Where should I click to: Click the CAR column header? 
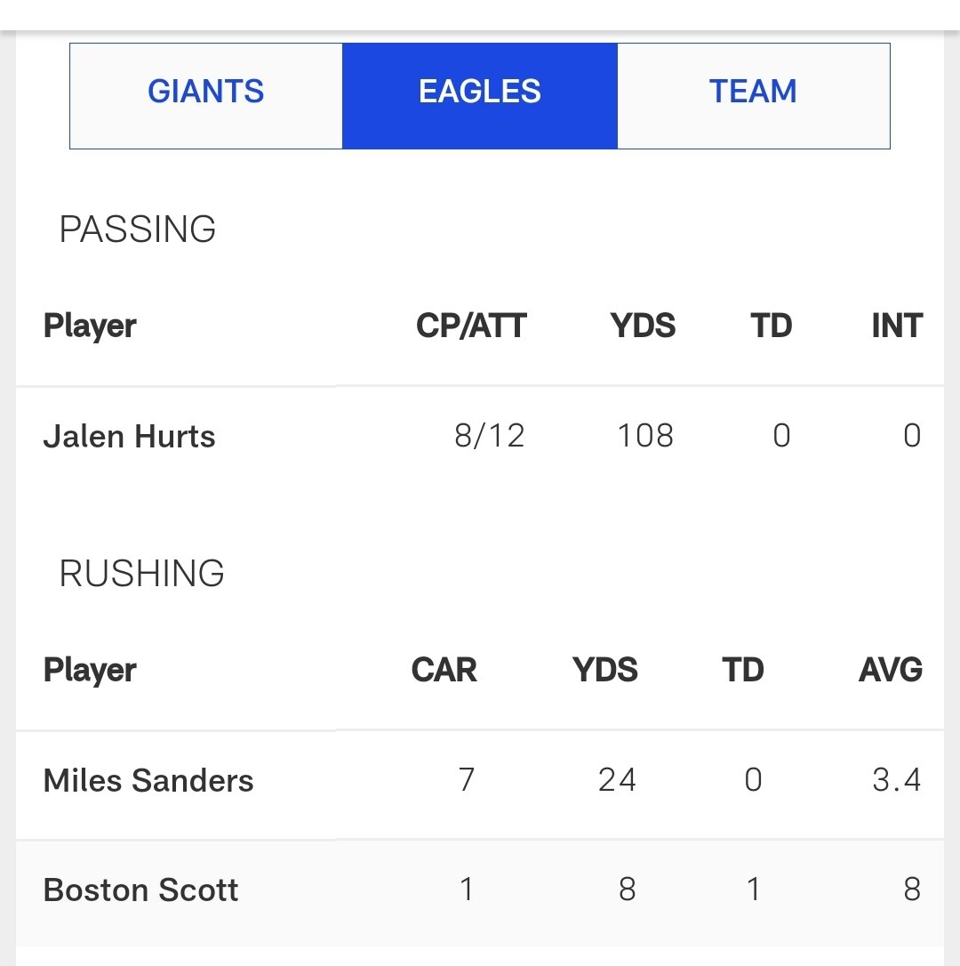coord(444,670)
